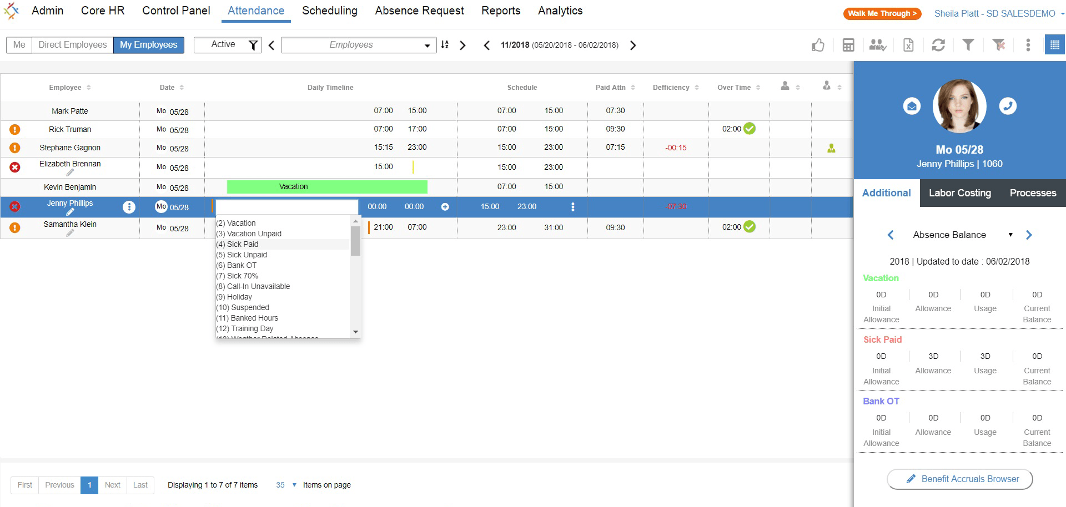Click the Walk Me Through button
Image resolution: width=1066 pixels, height=507 pixels.
pos(882,13)
